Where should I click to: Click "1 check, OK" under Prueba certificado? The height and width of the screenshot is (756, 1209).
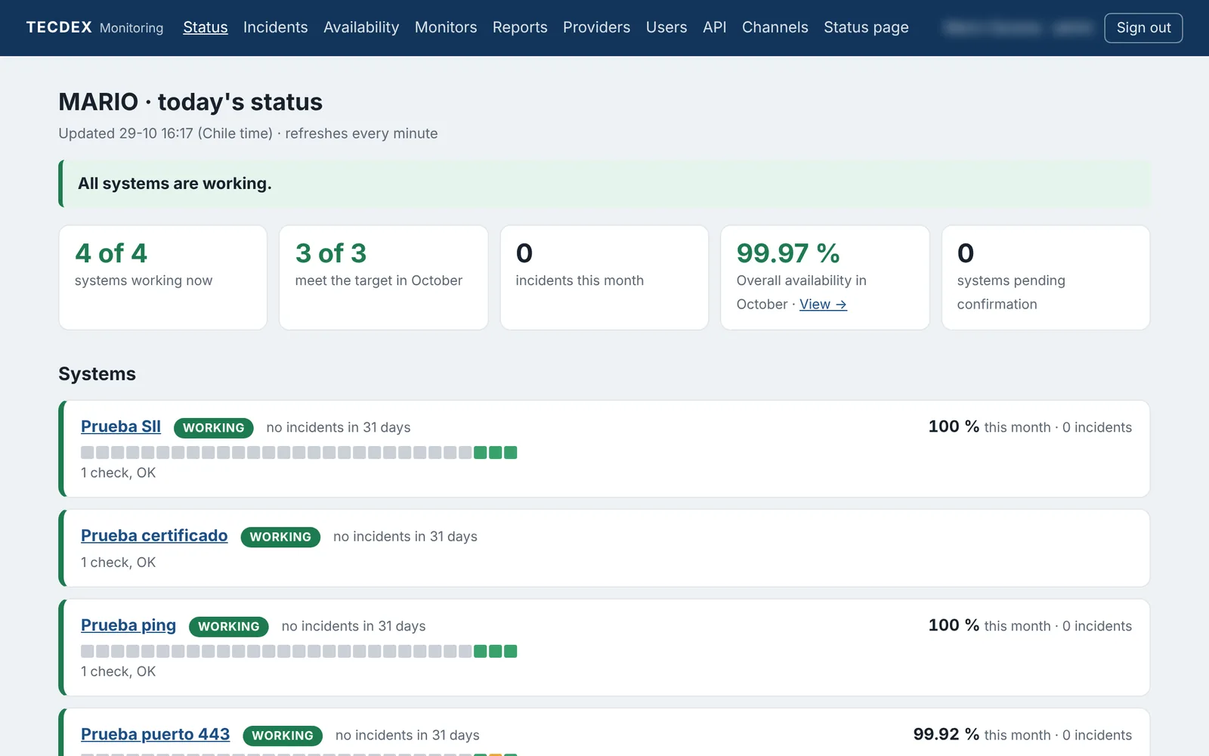119,562
